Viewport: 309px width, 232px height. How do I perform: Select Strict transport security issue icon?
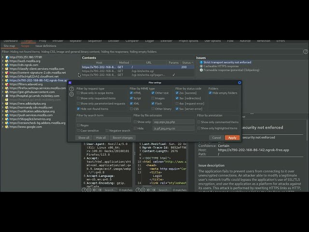[x=201, y=62]
